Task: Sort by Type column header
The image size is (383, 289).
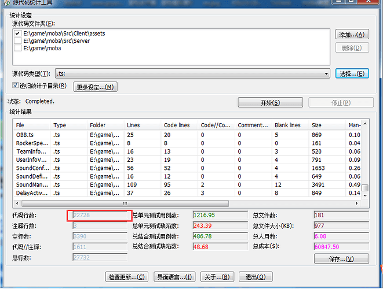Action: coord(68,125)
